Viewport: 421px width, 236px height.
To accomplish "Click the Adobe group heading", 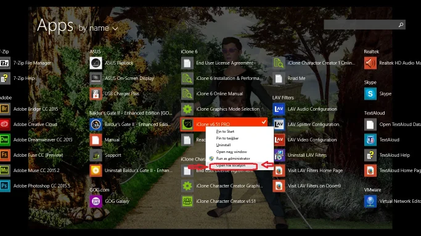I will click(6, 98).
